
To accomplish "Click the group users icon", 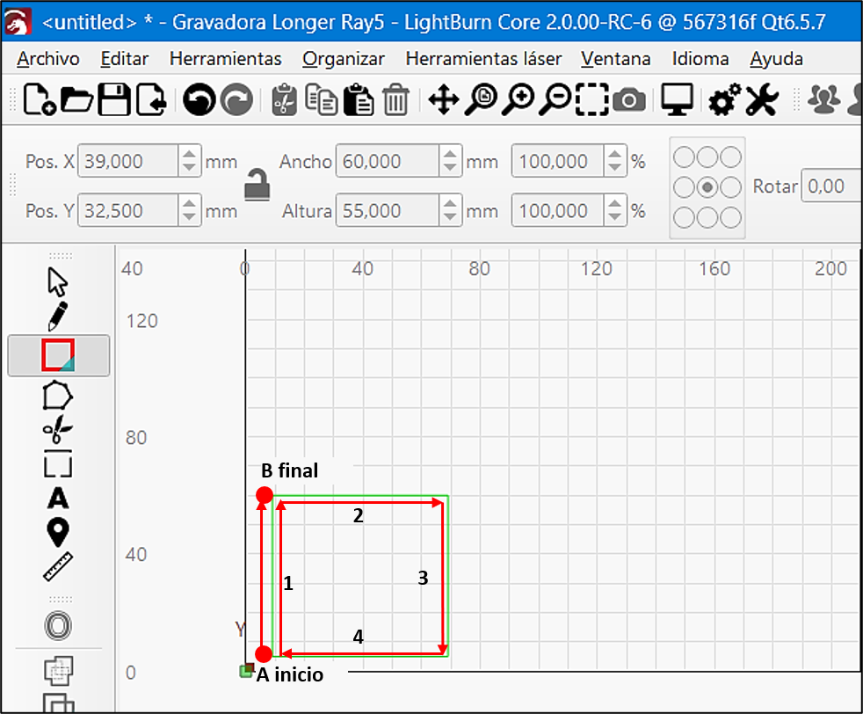I will pos(824,99).
